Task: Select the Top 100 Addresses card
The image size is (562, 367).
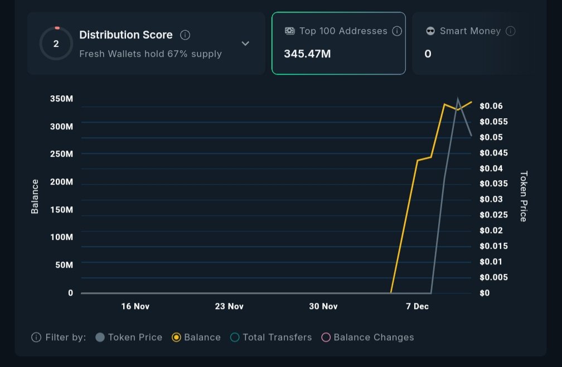Action: tap(338, 43)
